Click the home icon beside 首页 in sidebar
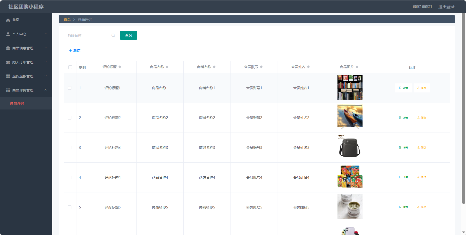 [8, 20]
